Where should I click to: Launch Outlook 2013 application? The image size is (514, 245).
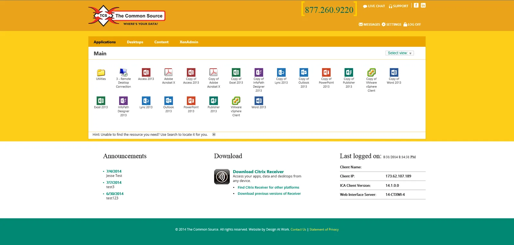point(168,101)
